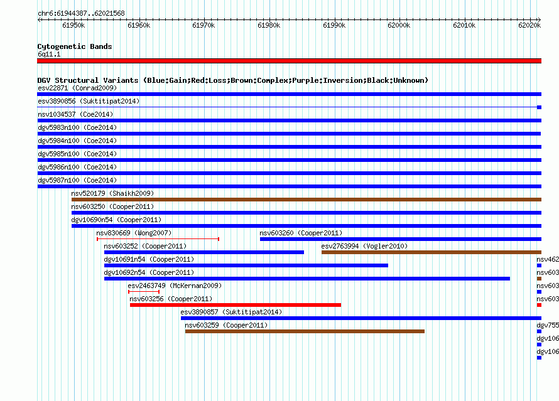Click dgv5987n100 (Coe2014) label
Screen dimensions: 559x401
tap(77, 180)
